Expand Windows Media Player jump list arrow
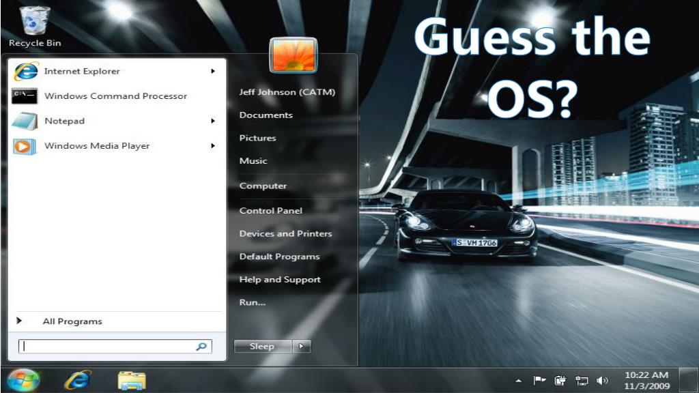Viewport: 699px width, 393px height. pos(213,146)
